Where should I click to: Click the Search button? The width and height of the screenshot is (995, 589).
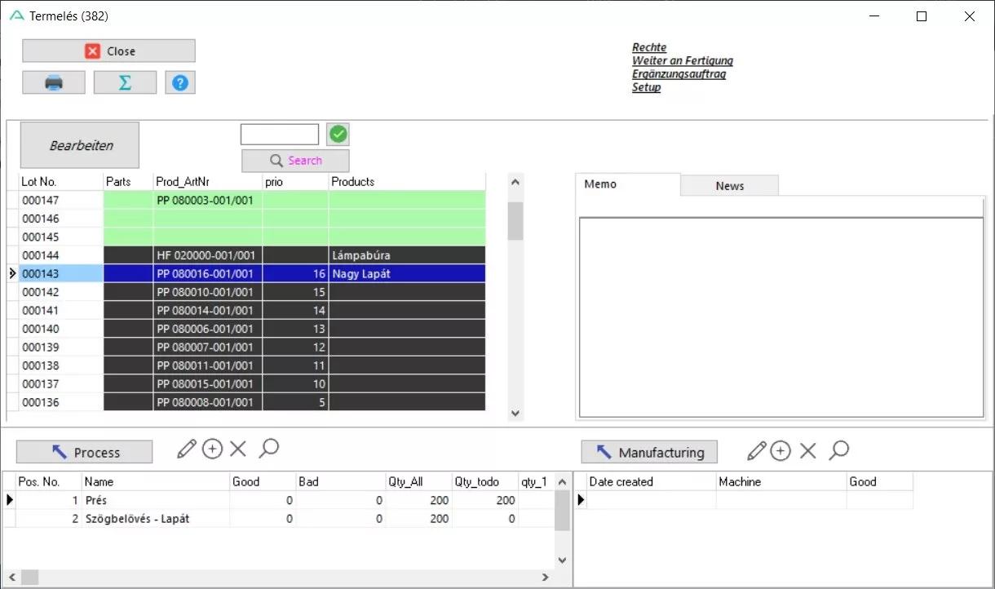coord(295,161)
